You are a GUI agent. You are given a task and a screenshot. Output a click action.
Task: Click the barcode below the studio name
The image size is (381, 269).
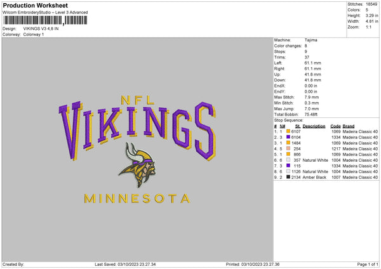45,20
